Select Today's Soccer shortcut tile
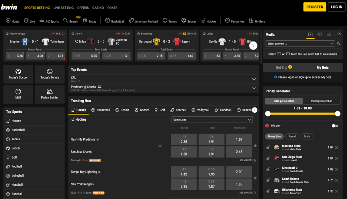Screen dimensions: 347x199 pos(18,74)
